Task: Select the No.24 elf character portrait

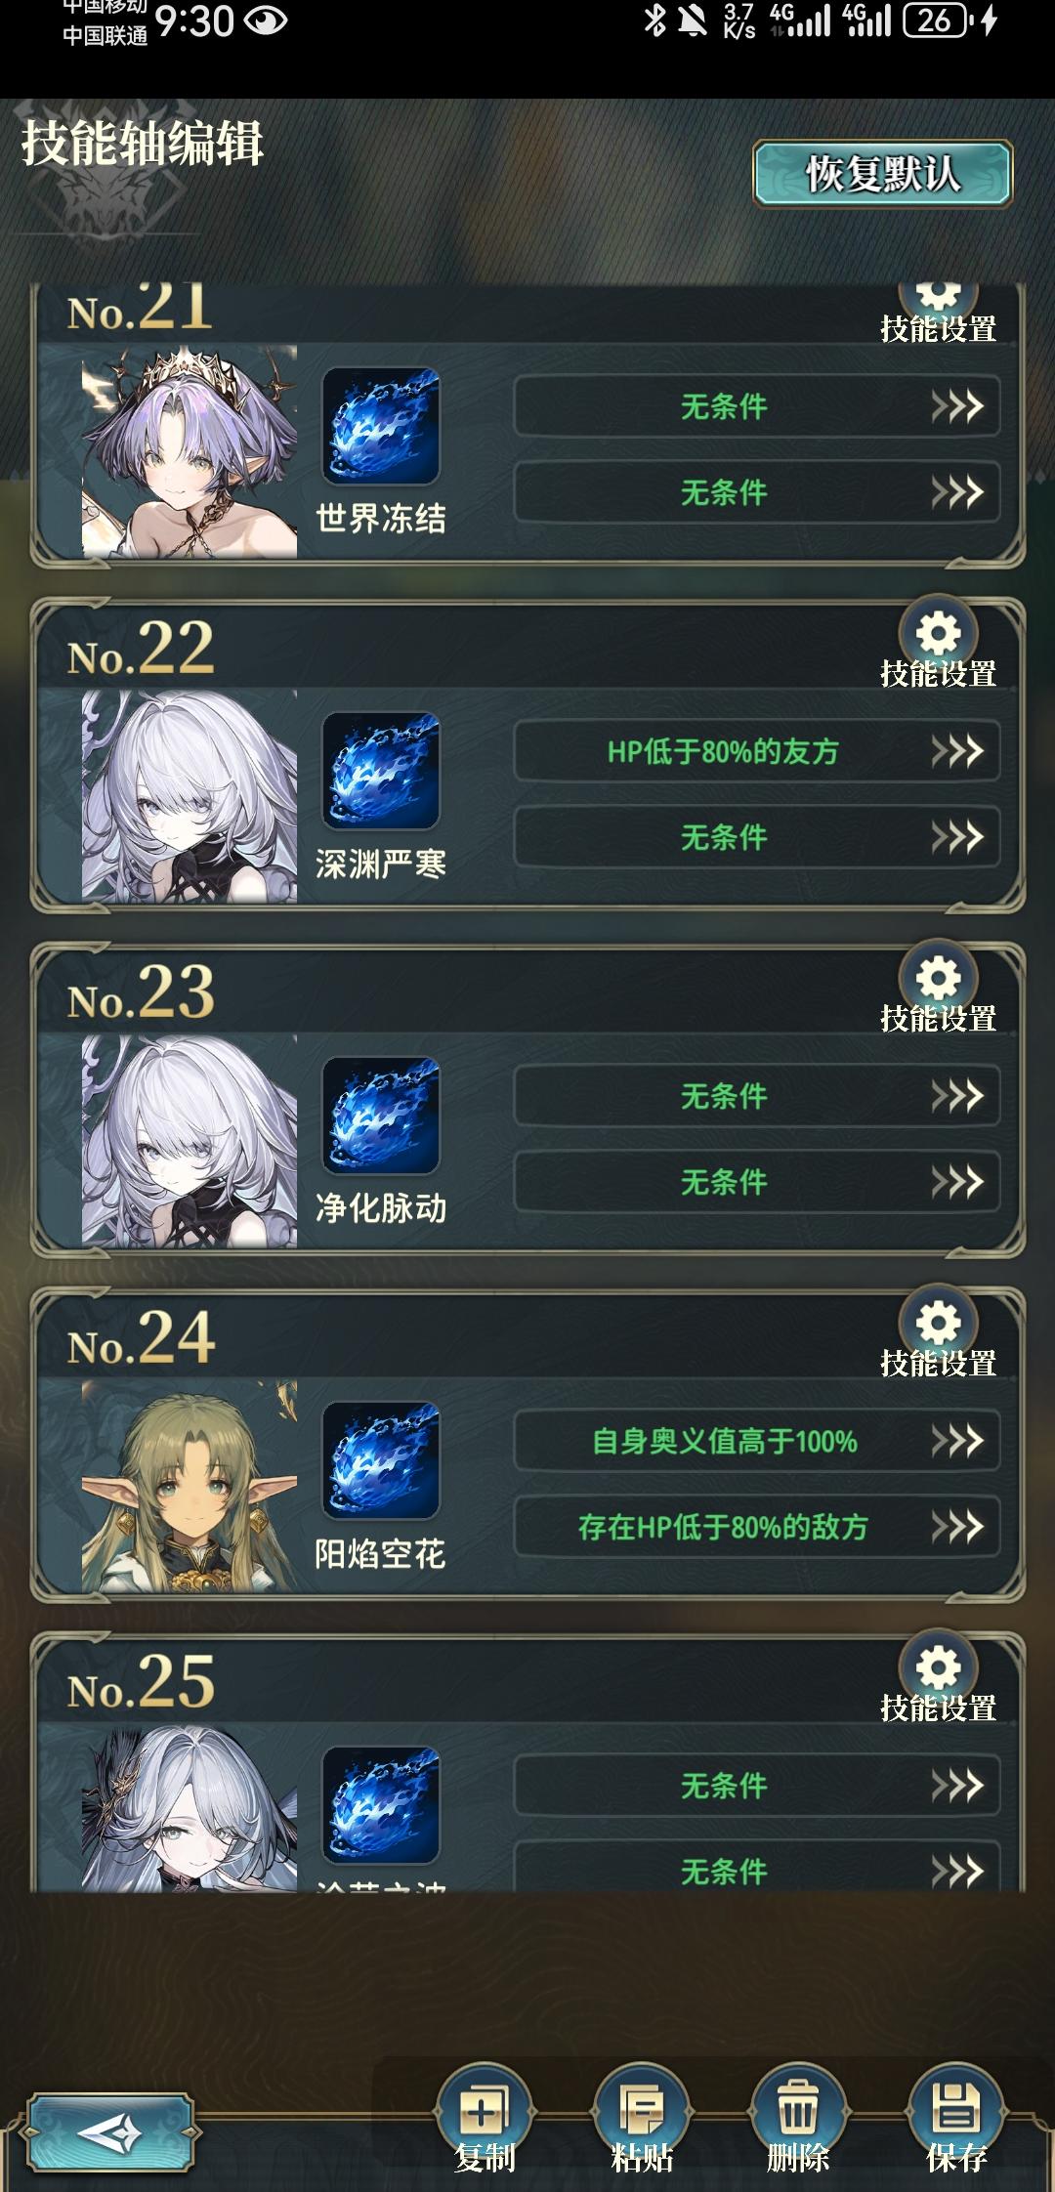Action: click(190, 1487)
